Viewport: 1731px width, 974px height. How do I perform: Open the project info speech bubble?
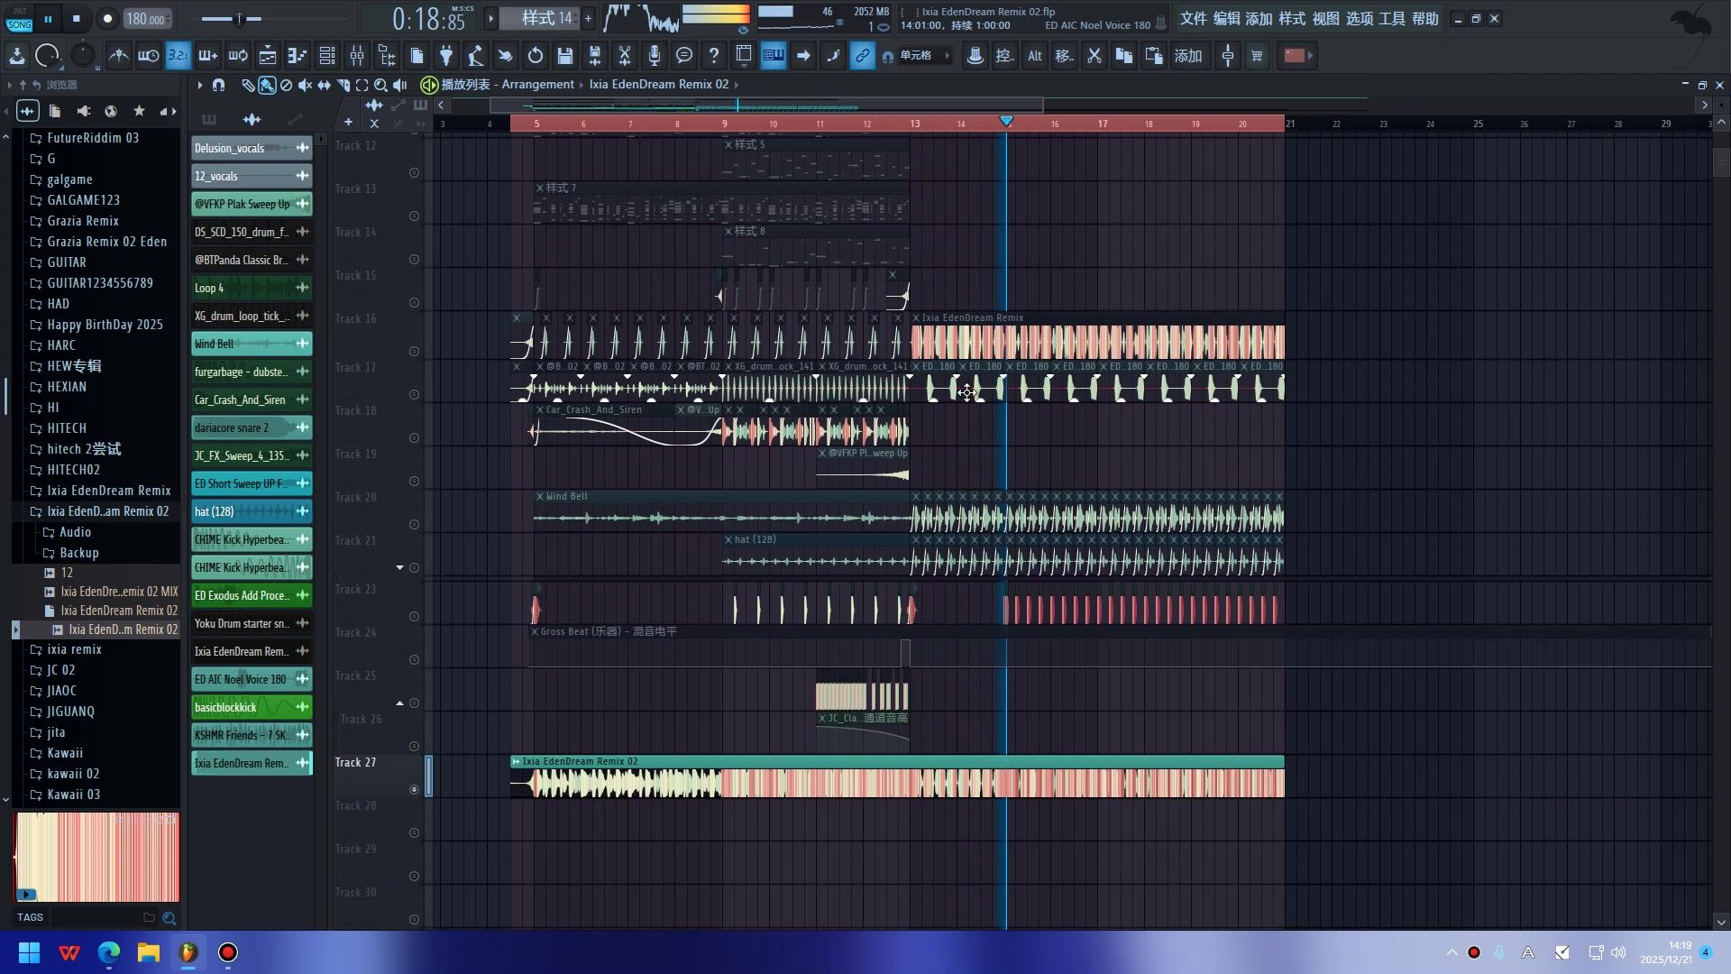click(x=684, y=56)
